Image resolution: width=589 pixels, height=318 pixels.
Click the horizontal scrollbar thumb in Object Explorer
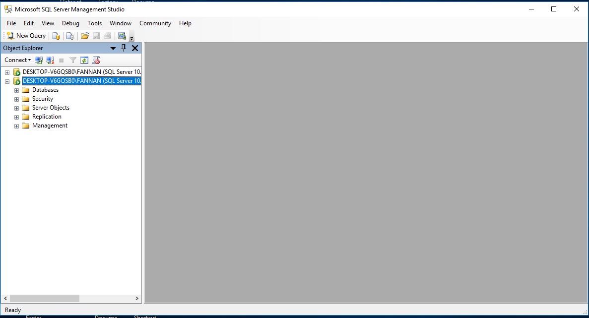(45, 299)
